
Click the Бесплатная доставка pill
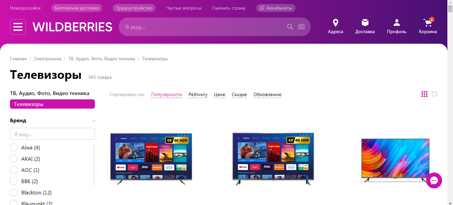[77, 8]
